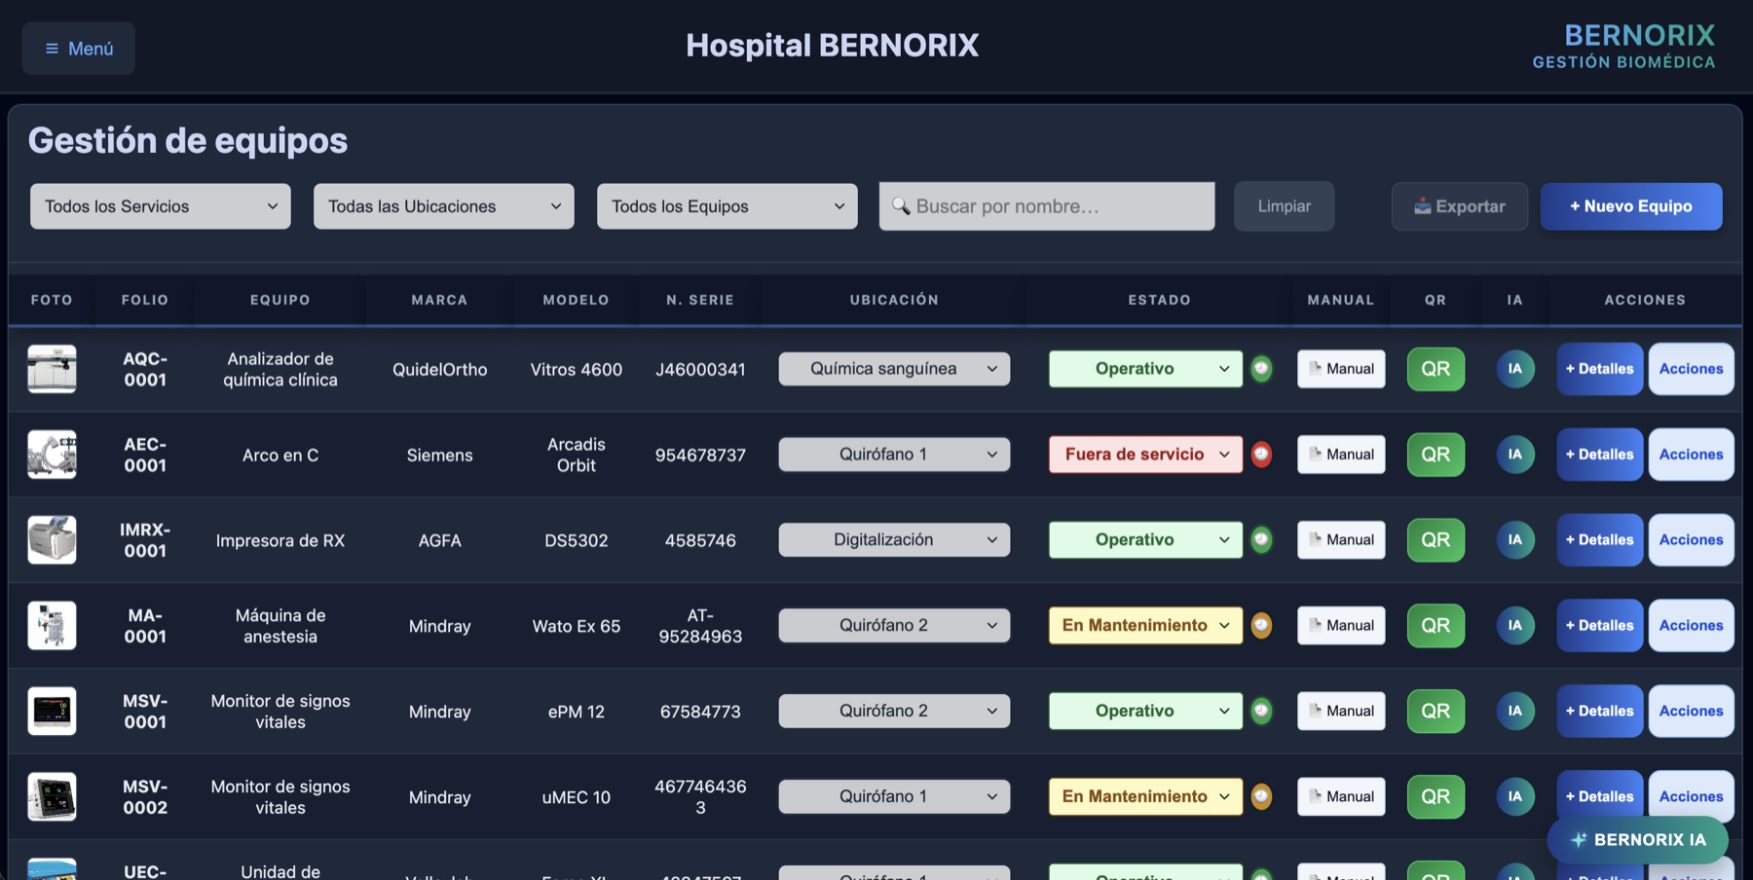This screenshot has width=1753, height=880.
Task: Open QR code for AQC-0001 analyzer
Action: click(1436, 369)
